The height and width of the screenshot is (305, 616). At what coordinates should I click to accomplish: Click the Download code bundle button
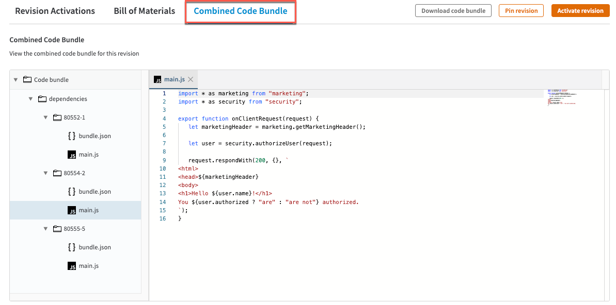(453, 11)
